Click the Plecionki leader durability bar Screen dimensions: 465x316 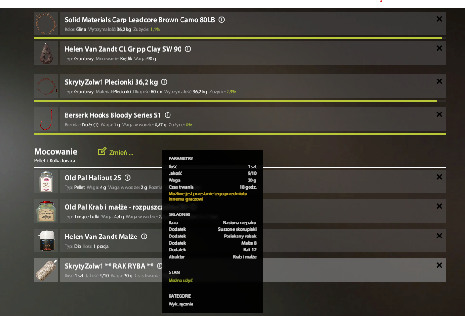pyautogui.click(x=240, y=101)
